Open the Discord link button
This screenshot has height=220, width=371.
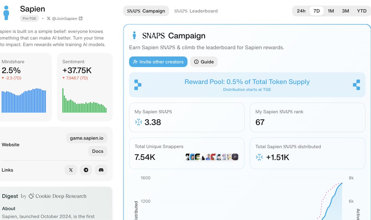(x=101, y=170)
